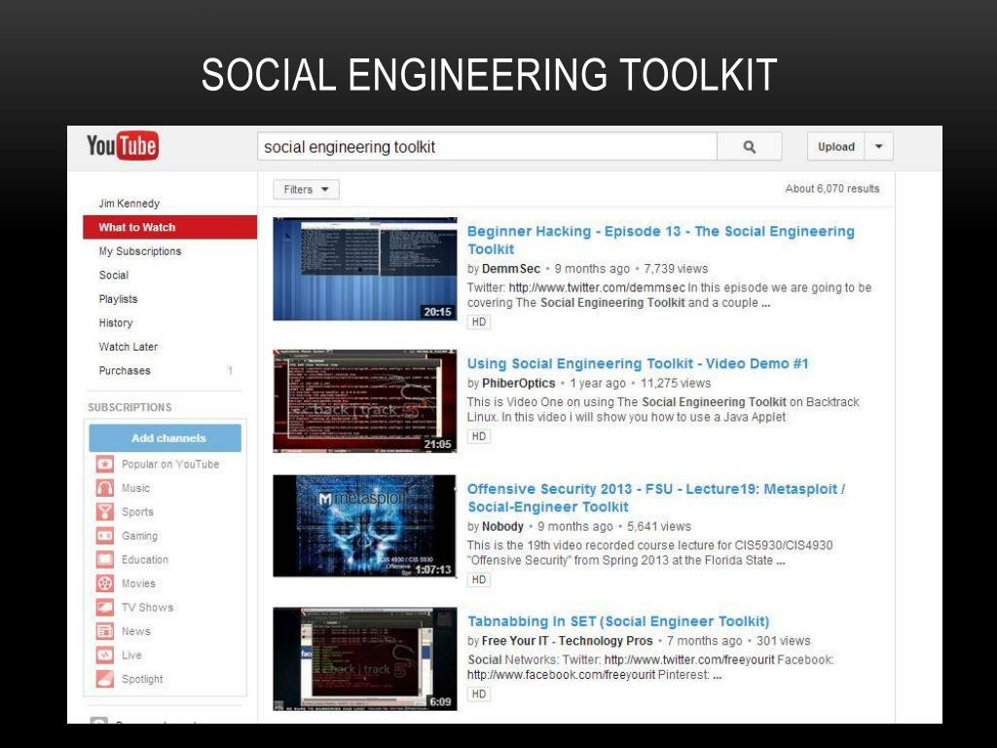Click the twitter.com/demmsec URL in description
The width and height of the screenshot is (997, 748).
click(x=597, y=287)
